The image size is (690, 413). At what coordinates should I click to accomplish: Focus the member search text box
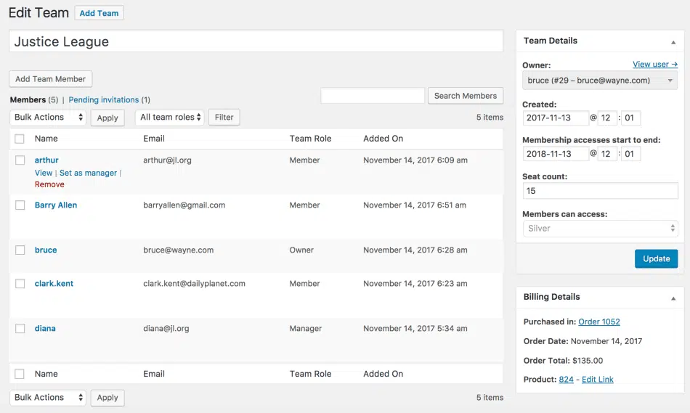[373, 95]
